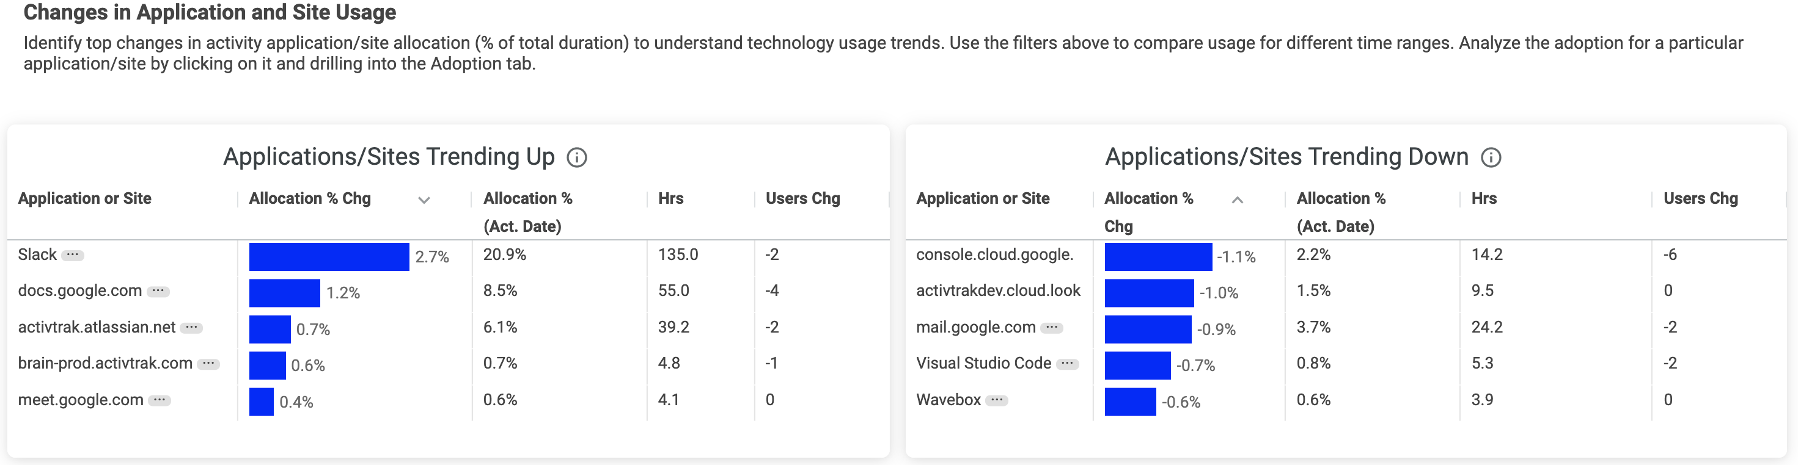Click brain-prod.activtrak.com 0.6% bar

pos(267,366)
